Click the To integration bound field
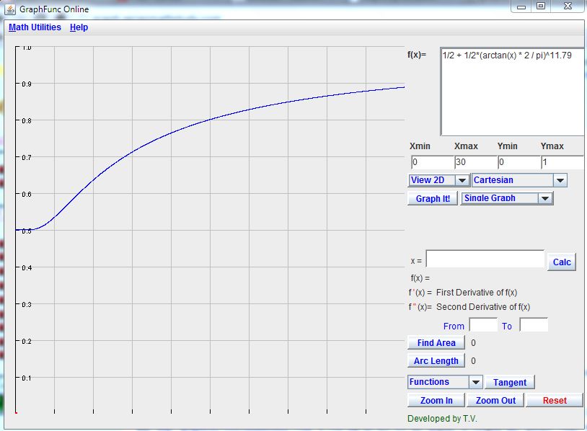Viewport: 587px width, 431px height. tap(534, 325)
